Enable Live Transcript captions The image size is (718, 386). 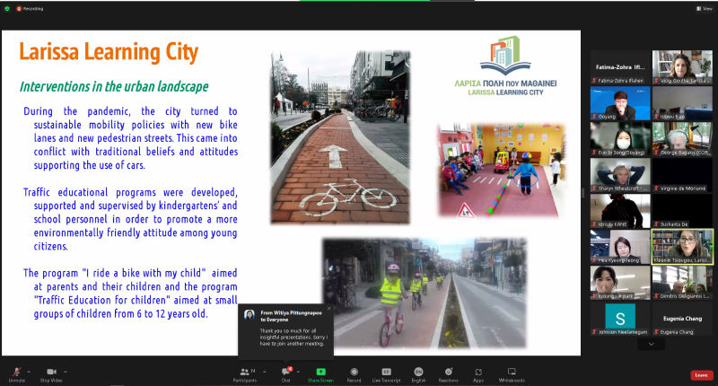(387, 372)
